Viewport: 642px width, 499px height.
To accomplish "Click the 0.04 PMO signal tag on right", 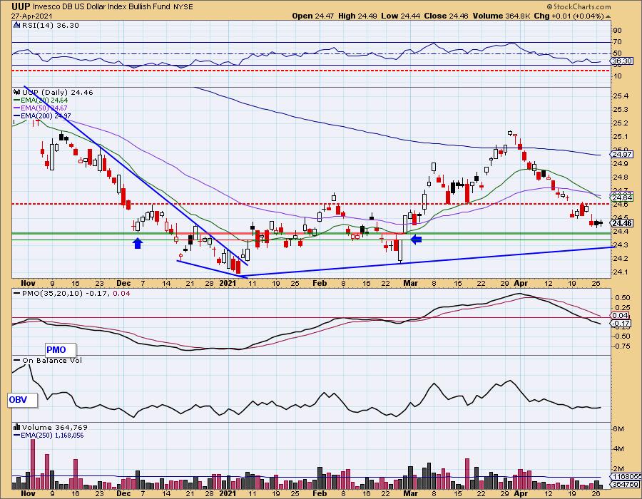I will 621,315.
